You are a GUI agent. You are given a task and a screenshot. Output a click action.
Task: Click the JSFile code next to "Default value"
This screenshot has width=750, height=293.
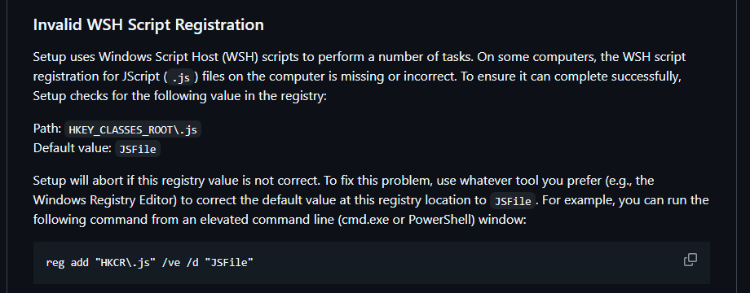point(138,149)
